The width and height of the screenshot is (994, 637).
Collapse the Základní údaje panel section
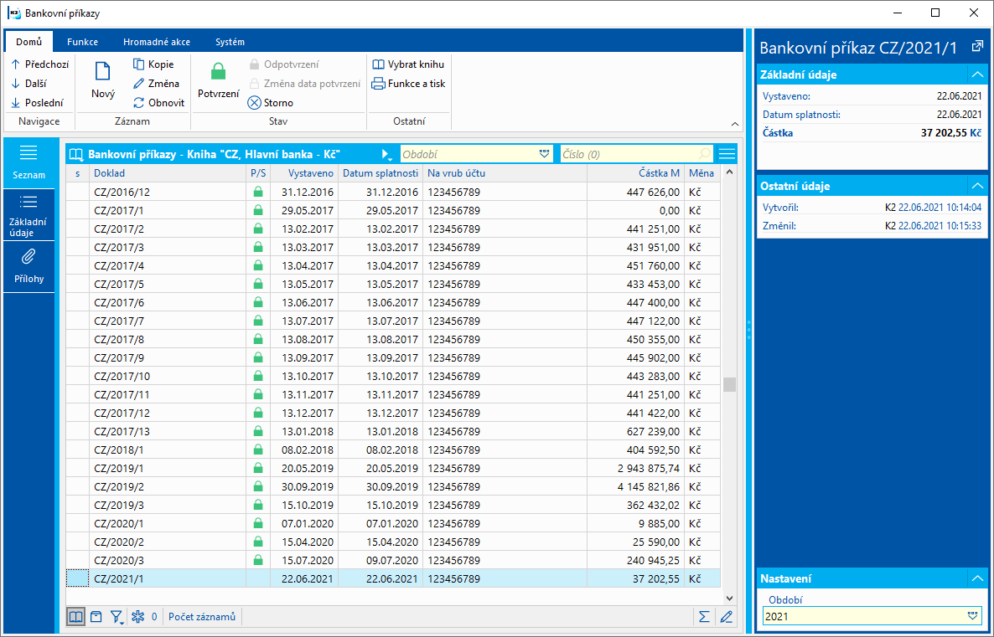[976, 74]
